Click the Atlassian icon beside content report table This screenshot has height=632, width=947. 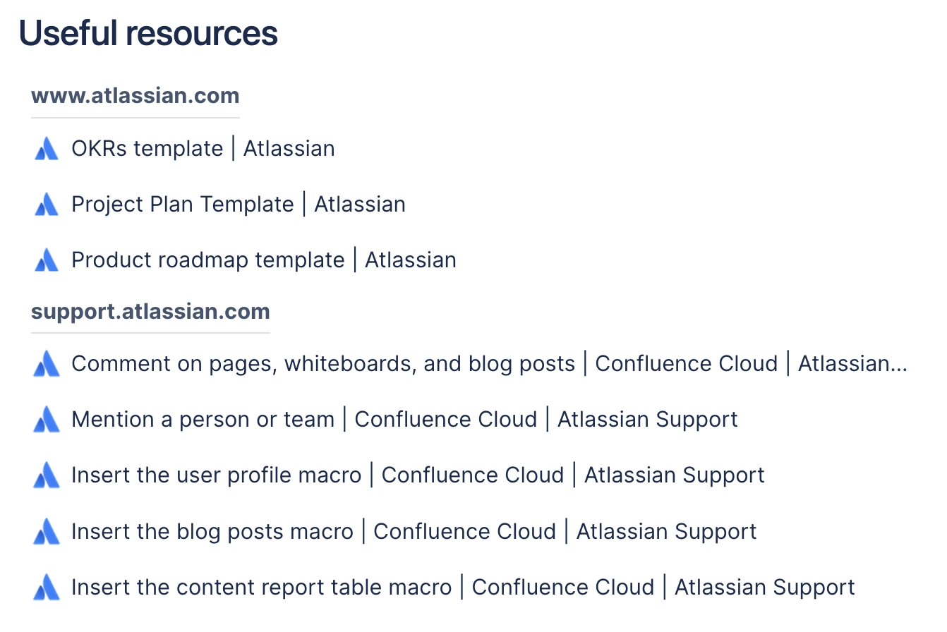[x=47, y=587]
